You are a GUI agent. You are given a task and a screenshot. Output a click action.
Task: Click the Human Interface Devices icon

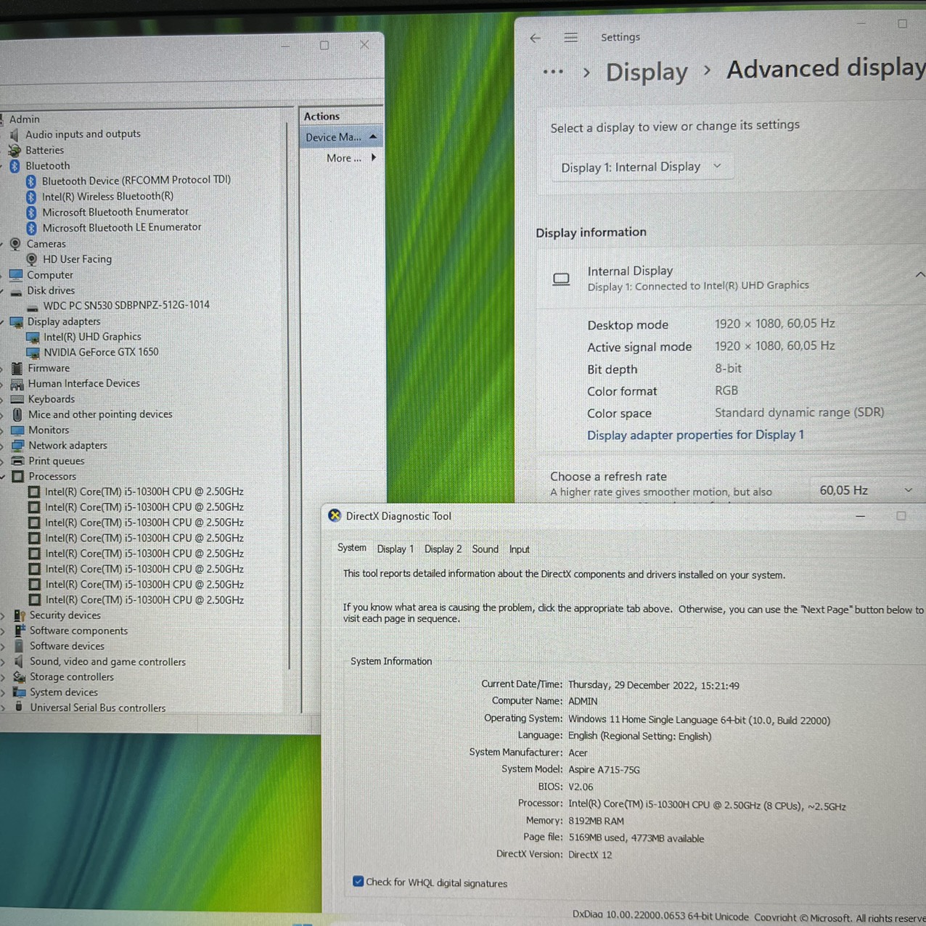tap(17, 384)
